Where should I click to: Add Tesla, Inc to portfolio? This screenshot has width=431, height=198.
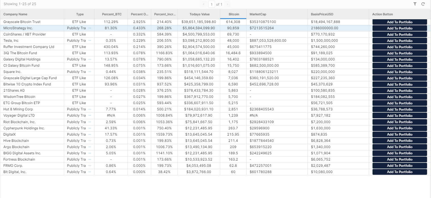pos(400,41)
